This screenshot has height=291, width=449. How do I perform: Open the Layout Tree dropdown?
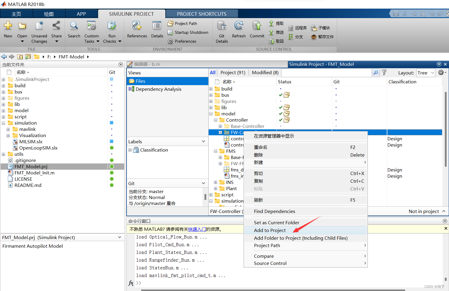(x=426, y=73)
